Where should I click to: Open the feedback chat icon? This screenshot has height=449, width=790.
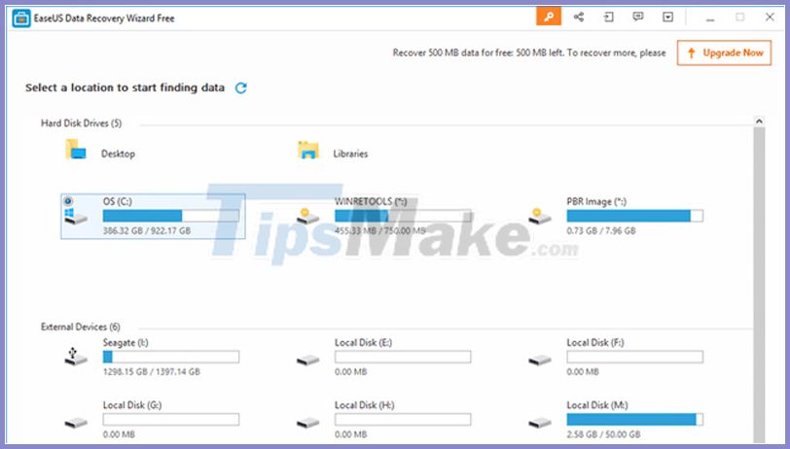pos(638,17)
